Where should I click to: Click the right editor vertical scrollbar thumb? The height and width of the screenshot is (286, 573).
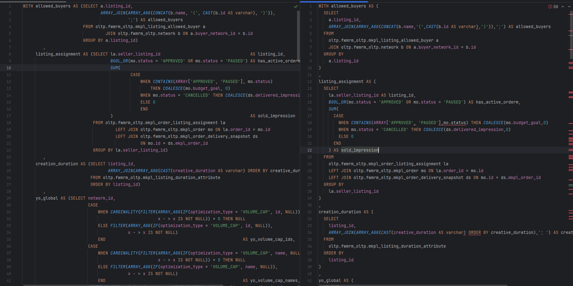point(571,34)
